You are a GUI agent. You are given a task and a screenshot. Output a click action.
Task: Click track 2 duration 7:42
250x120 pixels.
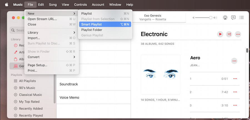coord(225,92)
